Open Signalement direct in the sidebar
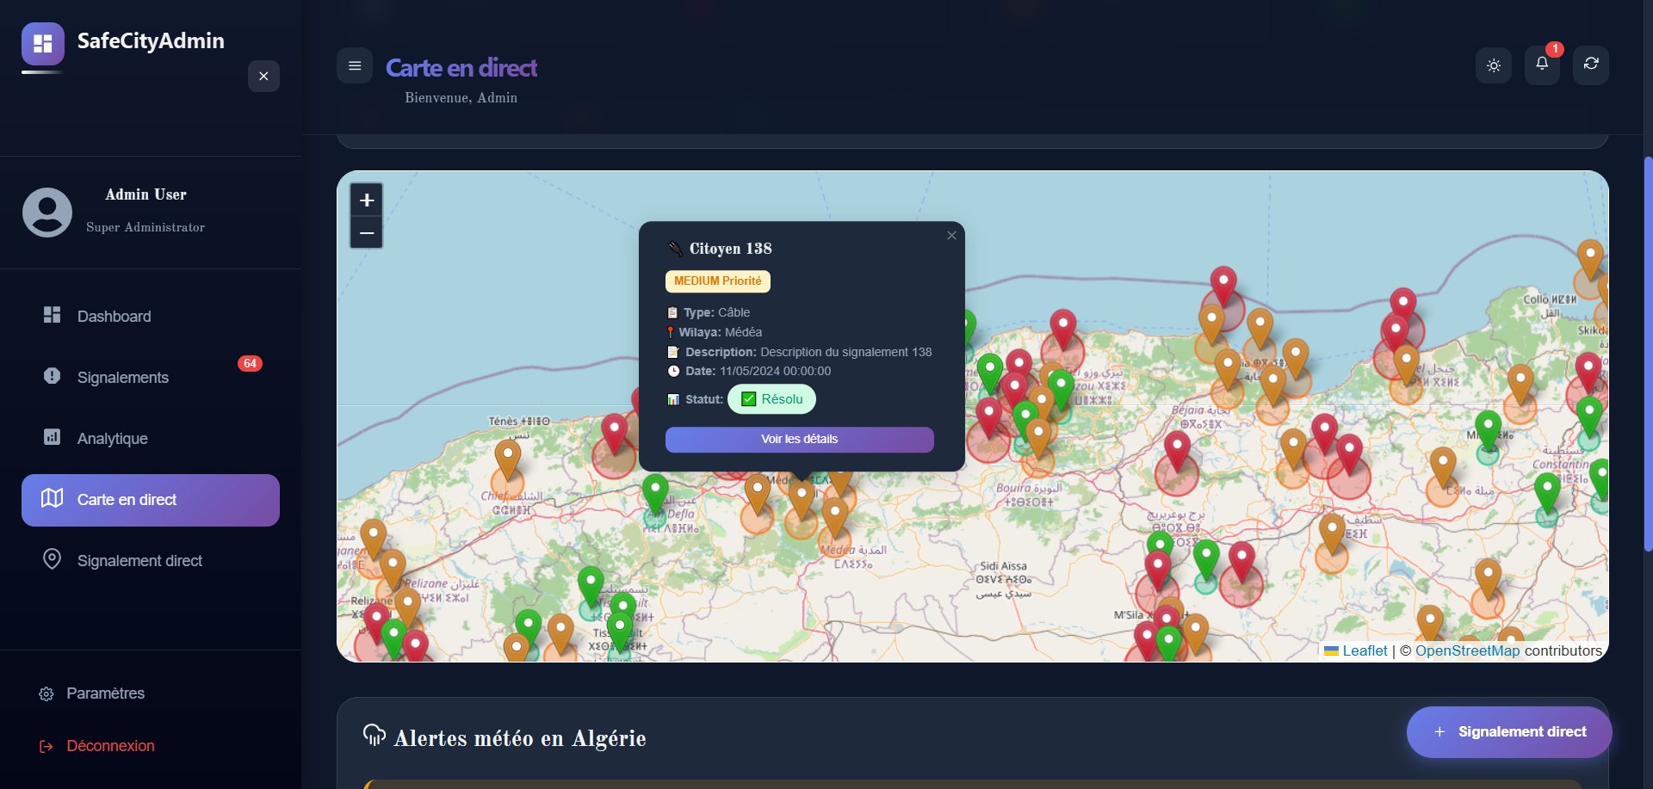 [151, 561]
